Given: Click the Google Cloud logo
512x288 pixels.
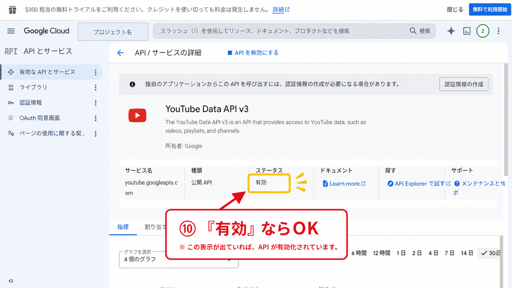Looking at the screenshot, I should coord(47,31).
